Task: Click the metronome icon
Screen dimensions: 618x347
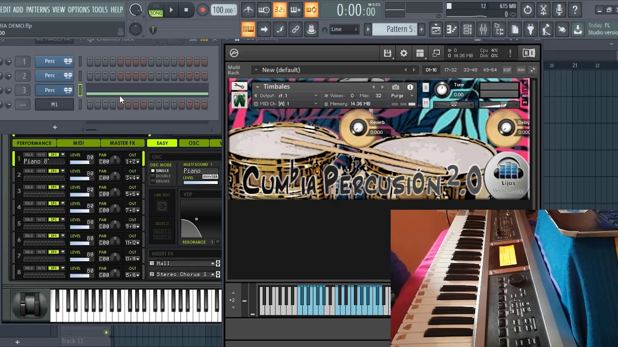Action: 248,10
